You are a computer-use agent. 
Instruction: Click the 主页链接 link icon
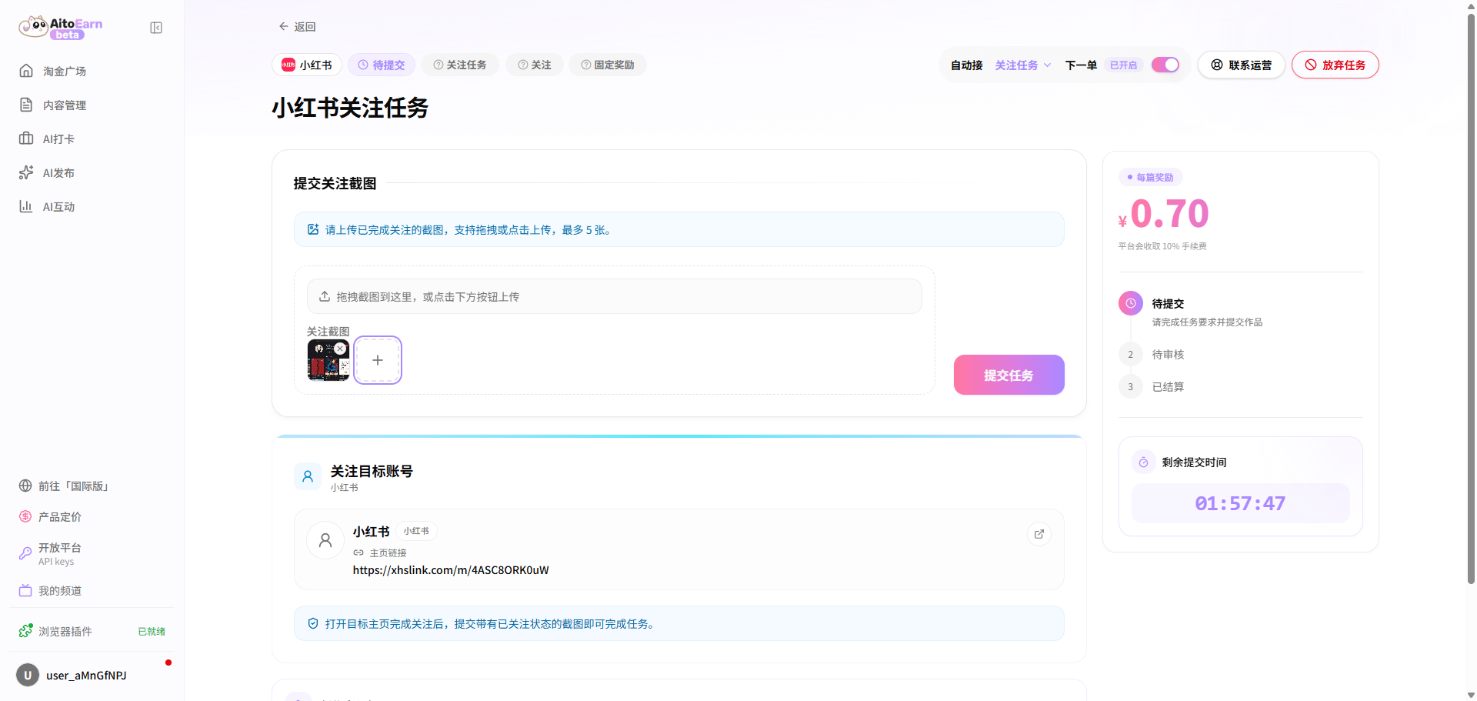(358, 552)
